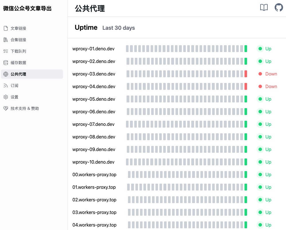The width and height of the screenshot is (286, 230).
Task: Click the wproxy-06.deno.dev hostname
Action: point(94,112)
